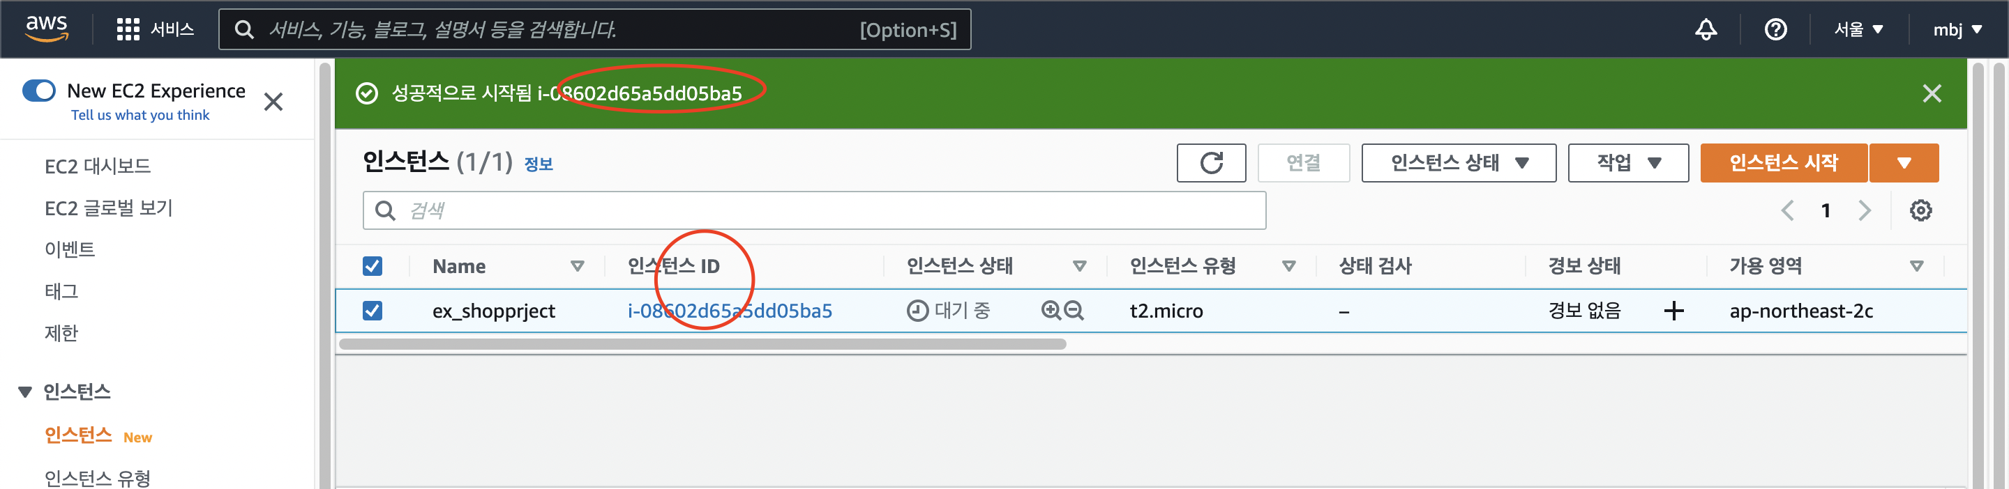Click page number 1 in pagination
This screenshot has height=489, width=2009.
[1825, 210]
